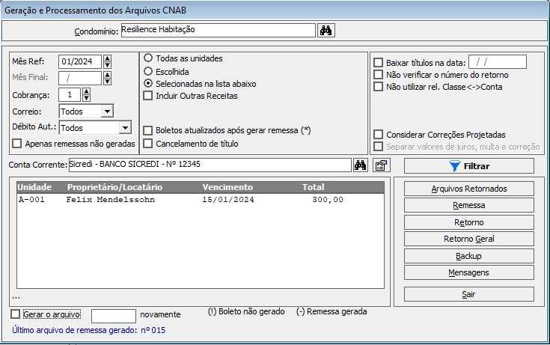Click Sair to exit
Screen dimensions: 550x345
pyautogui.click(x=469, y=294)
